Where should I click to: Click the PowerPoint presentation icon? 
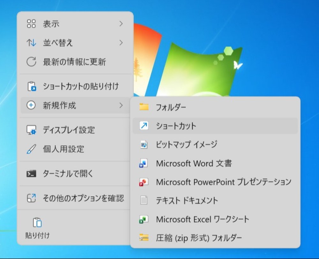point(144,182)
